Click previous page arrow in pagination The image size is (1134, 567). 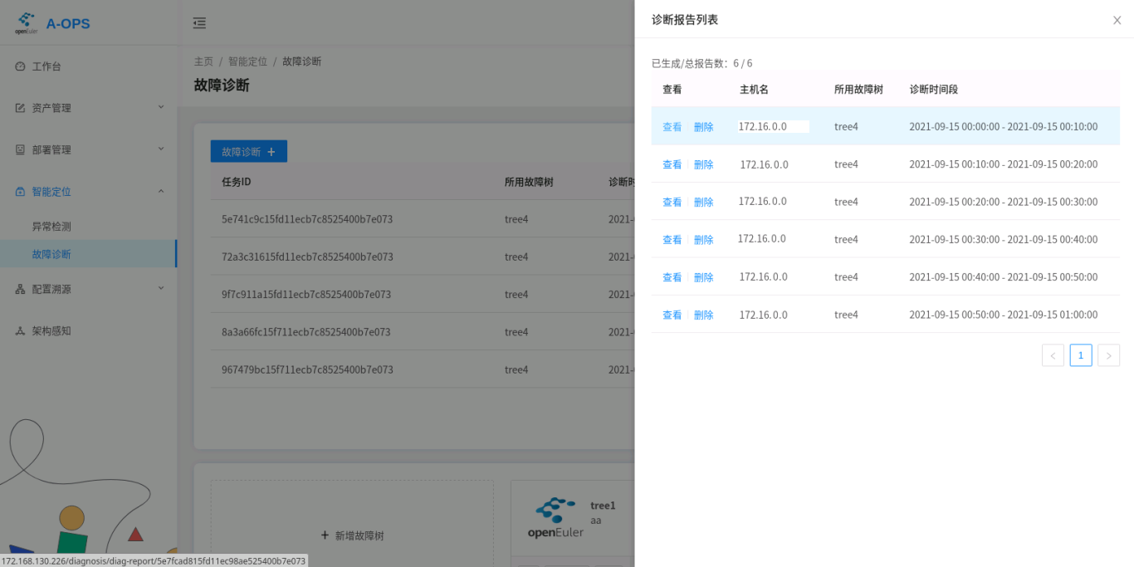[x=1053, y=355]
